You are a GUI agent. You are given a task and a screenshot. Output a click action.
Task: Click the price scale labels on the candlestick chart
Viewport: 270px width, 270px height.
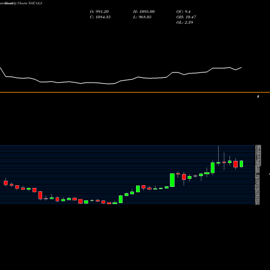pyautogui.click(x=258, y=175)
